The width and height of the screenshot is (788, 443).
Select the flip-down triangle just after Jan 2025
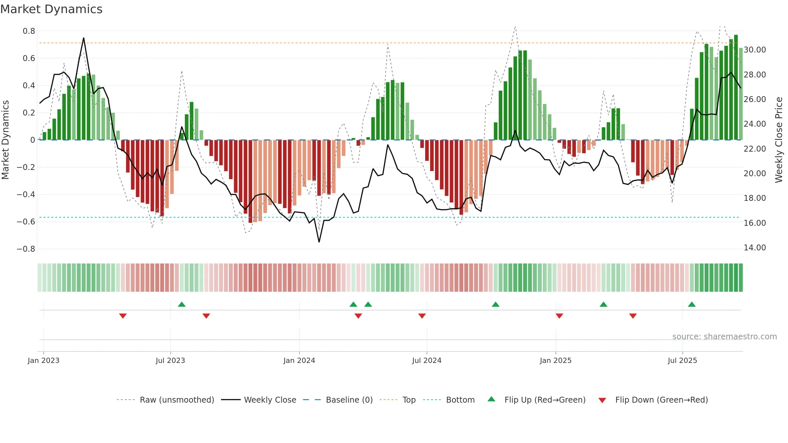[559, 316]
